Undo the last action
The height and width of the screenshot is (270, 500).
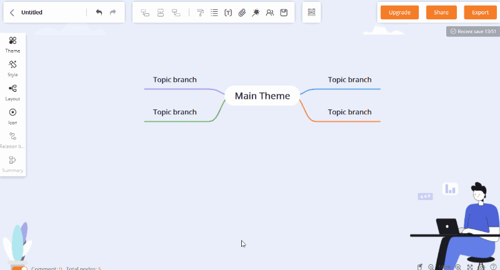99,12
